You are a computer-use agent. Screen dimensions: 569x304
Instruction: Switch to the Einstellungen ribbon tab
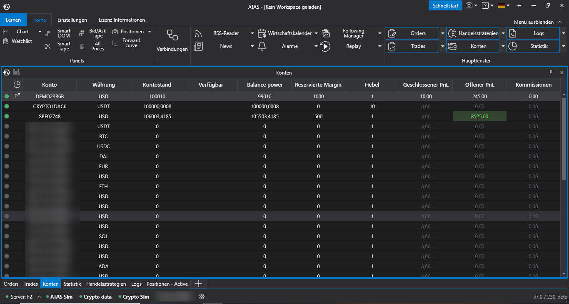pos(72,20)
